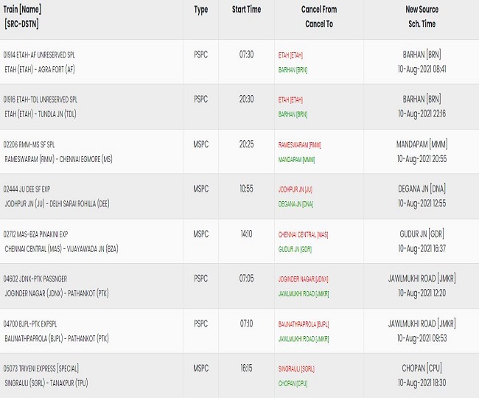Click the Train [Name] column header
This screenshot has width=479, height=398.
[x=22, y=16]
